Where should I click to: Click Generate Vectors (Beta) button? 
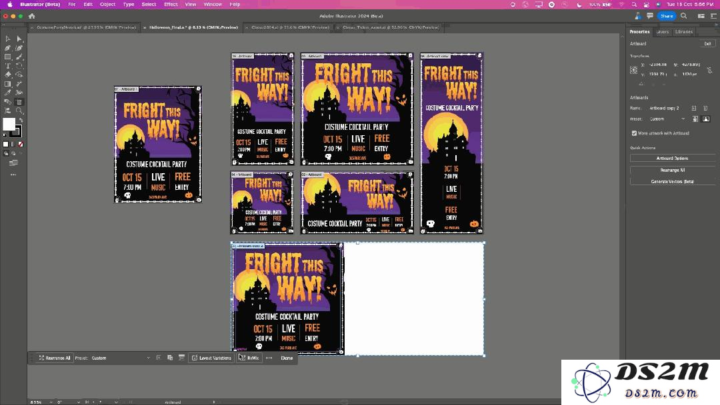[x=672, y=182]
